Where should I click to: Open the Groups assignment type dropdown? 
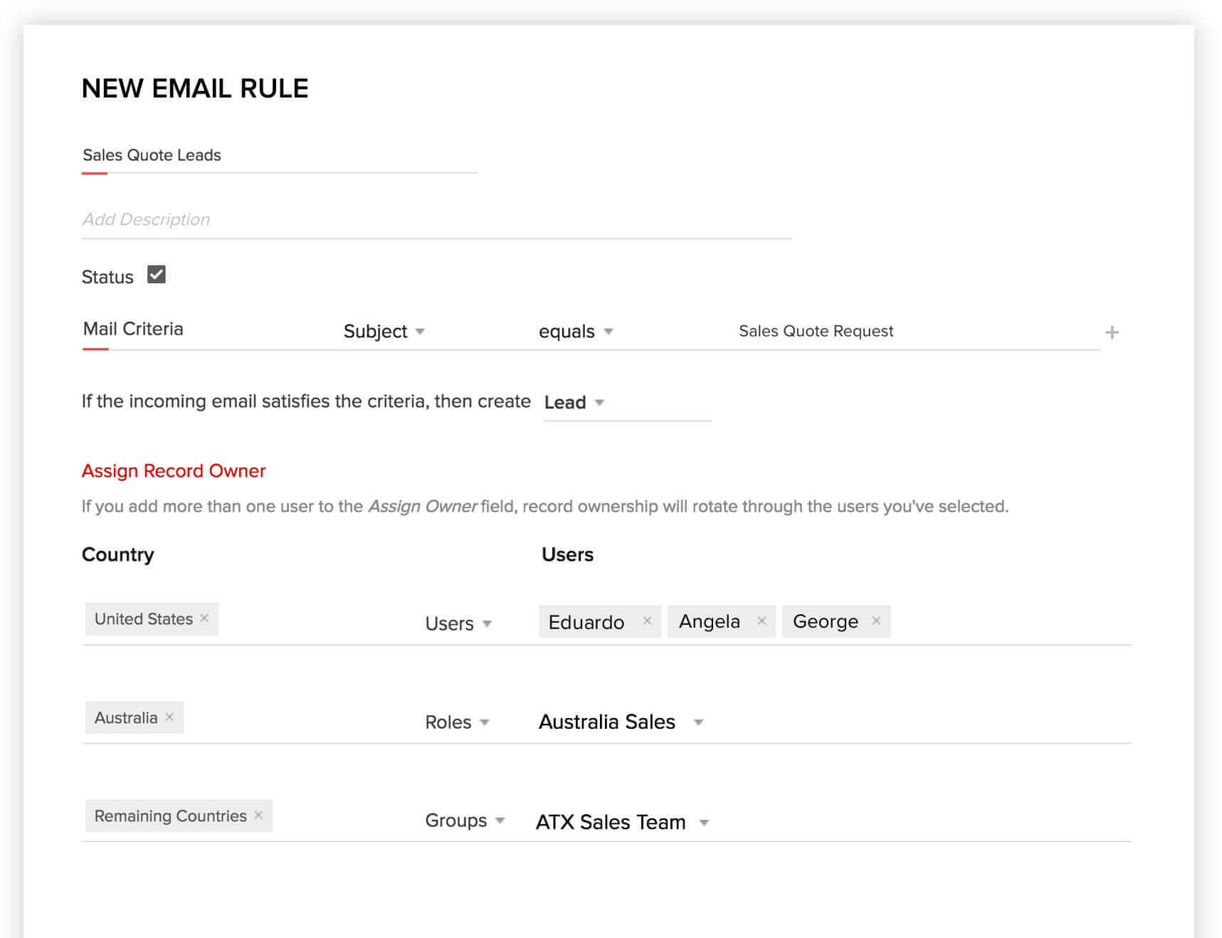click(x=465, y=821)
